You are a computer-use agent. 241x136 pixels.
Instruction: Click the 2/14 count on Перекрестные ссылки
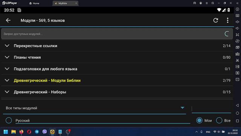pyautogui.click(x=227, y=46)
